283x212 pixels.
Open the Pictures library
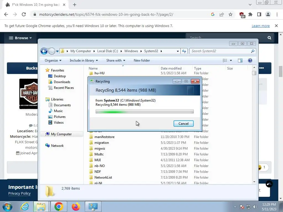[x=60, y=117]
